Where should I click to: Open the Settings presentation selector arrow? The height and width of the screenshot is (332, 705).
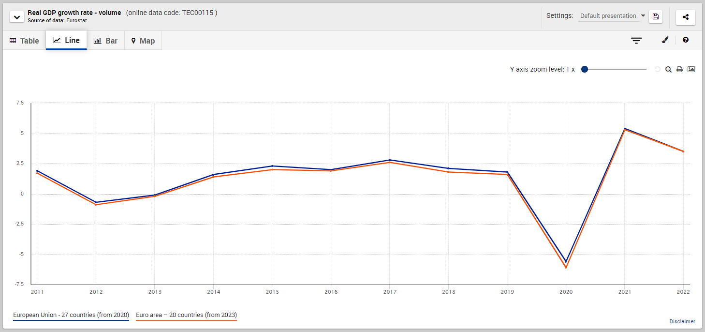pyautogui.click(x=643, y=15)
